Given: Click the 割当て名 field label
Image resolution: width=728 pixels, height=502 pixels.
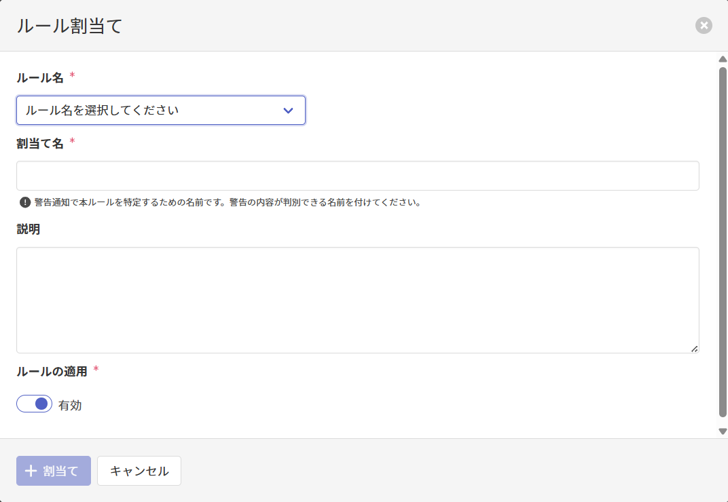Looking at the screenshot, I should click(40, 143).
